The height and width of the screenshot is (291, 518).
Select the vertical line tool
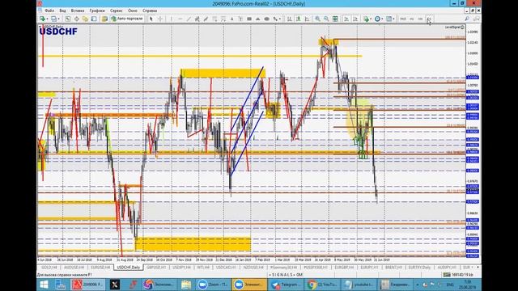pos(171,19)
